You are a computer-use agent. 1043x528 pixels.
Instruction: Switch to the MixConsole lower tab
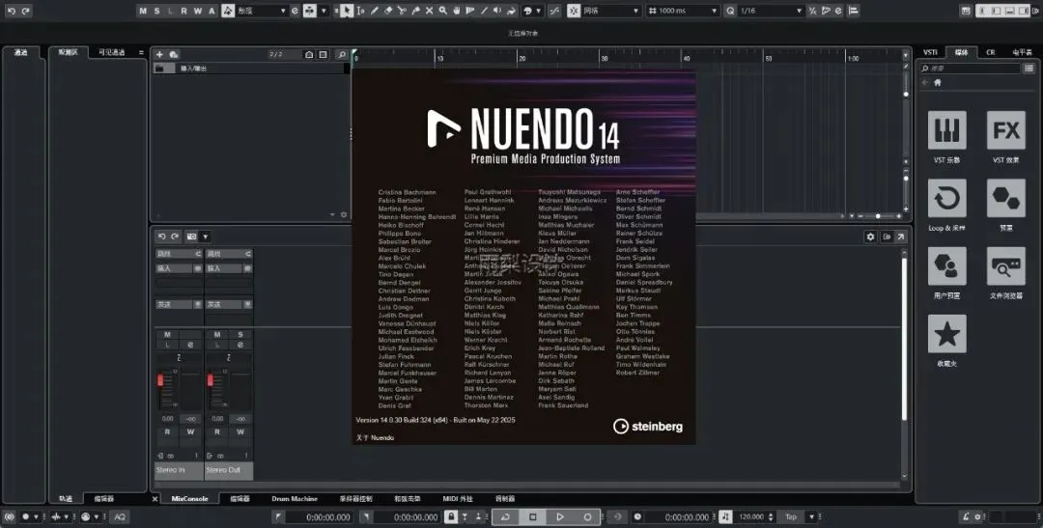(189, 499)
